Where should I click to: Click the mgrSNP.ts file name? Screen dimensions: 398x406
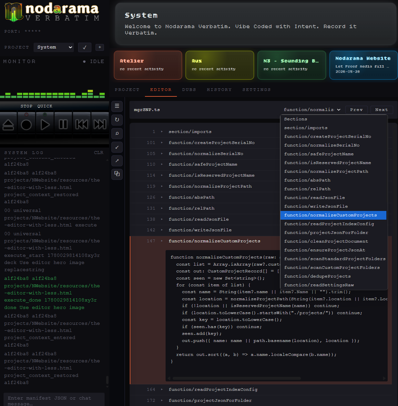tap(147, 110)
